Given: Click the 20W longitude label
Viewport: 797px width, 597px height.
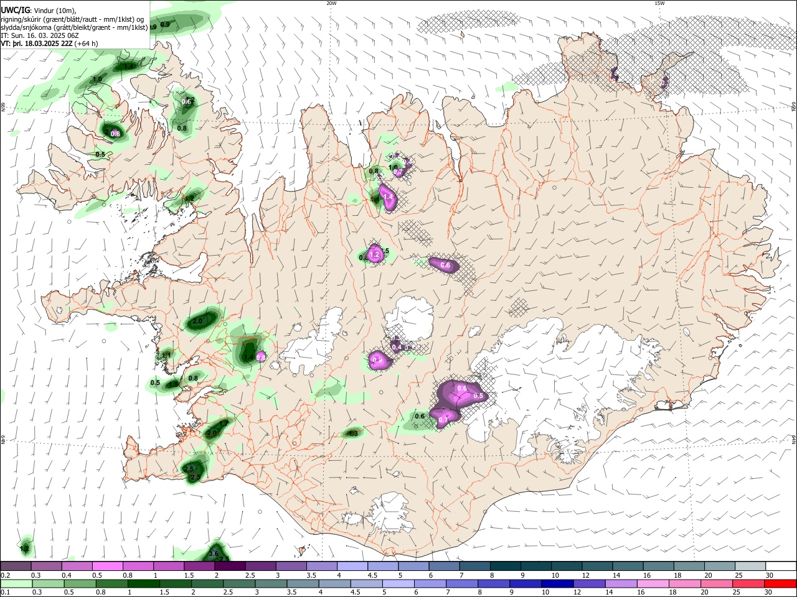Looking at the screenshot, I should pyautogui.click(x=331, y=3).
